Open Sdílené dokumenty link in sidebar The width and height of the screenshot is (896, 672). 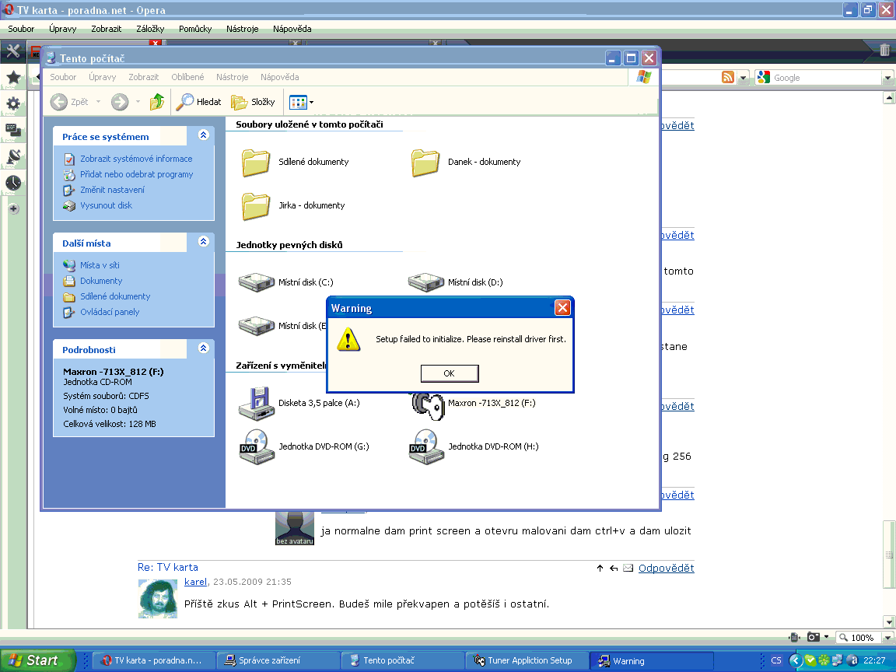click(115, 296)
